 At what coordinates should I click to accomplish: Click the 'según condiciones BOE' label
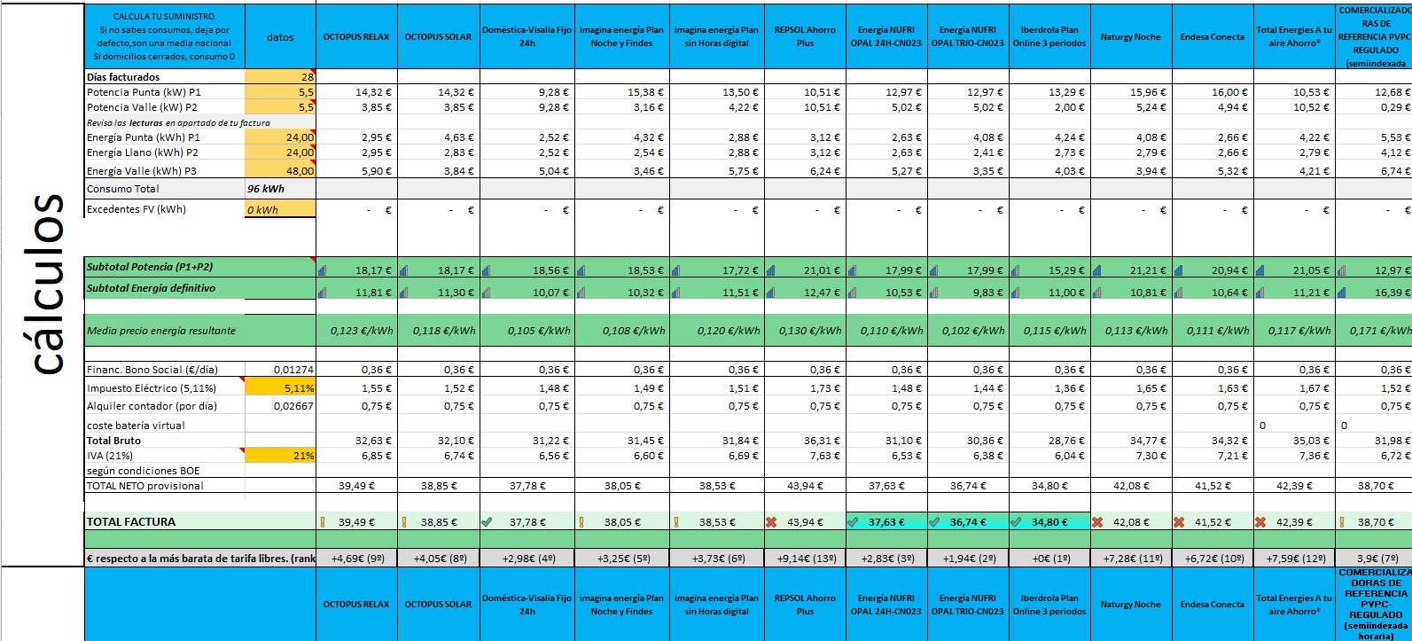[x=144, y=471]
